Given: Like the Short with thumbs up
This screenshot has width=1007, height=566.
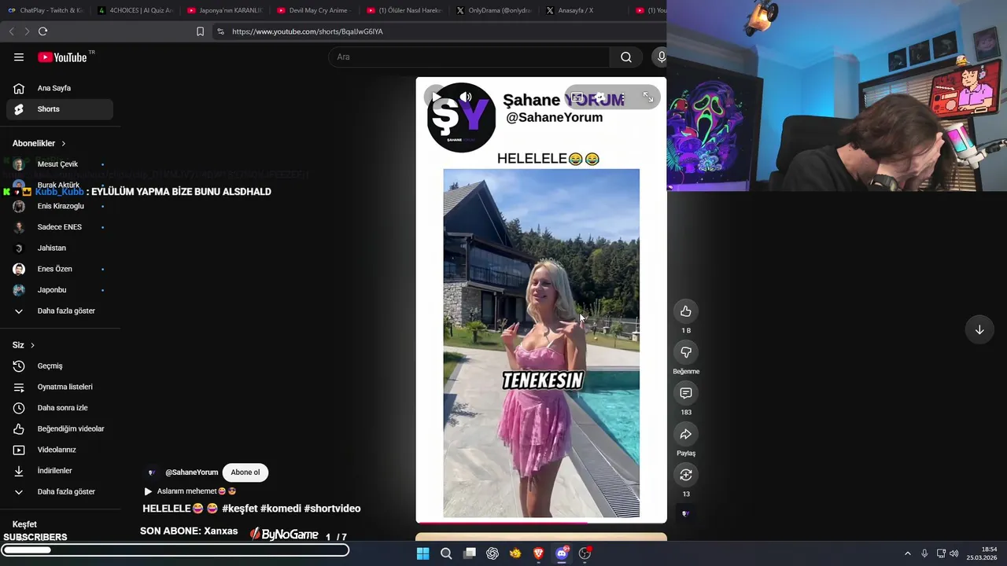Looking at the screenshot, I should pos(686,311).
